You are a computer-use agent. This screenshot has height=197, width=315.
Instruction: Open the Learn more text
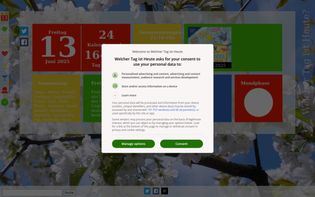pyautogui.click(x=129, y=95)
